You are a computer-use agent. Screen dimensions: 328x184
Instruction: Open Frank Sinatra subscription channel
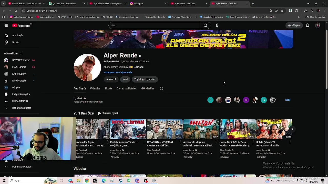point(19,67)
